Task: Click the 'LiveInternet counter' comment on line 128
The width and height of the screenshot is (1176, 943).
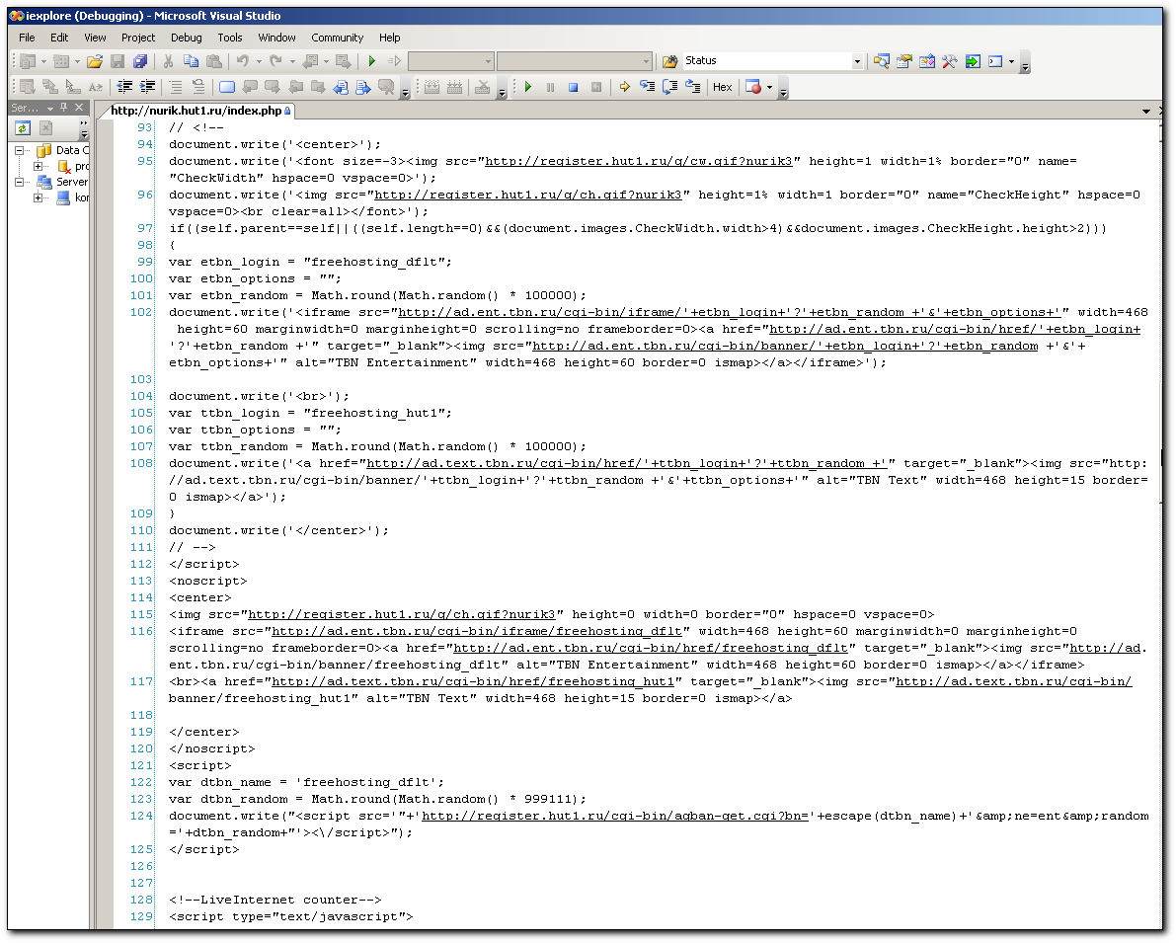Action: (x=275, y=901)
